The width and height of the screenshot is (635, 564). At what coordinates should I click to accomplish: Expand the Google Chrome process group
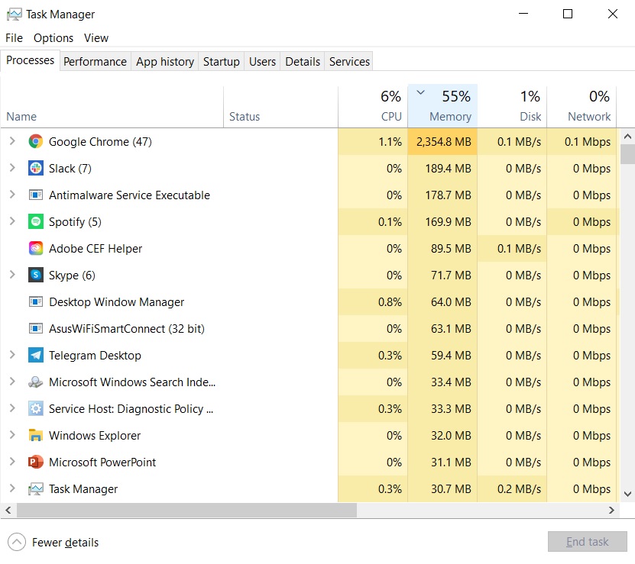[x=12, y=141]
